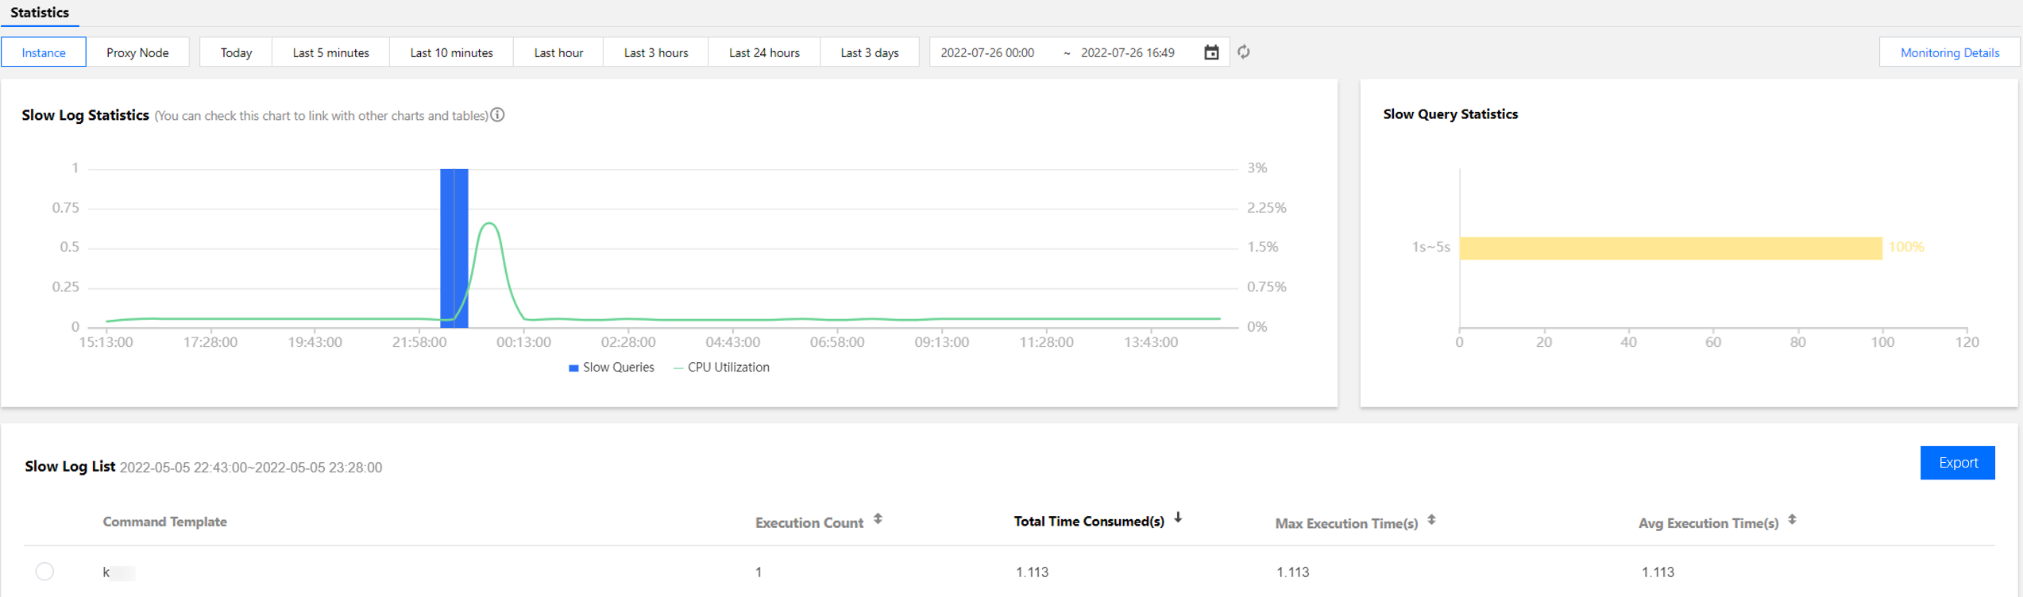The height and width of the screenshot is (597, 2023).
Task: Open the calendar date picker icon
Action: point(1211,52)
